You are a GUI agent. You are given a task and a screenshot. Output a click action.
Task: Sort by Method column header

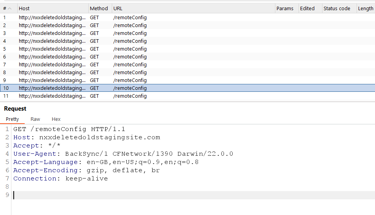[x=98, y=8]
